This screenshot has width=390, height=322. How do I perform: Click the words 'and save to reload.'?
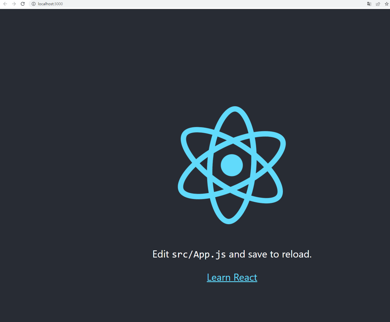pyautogui.click(x=270, y=254)
